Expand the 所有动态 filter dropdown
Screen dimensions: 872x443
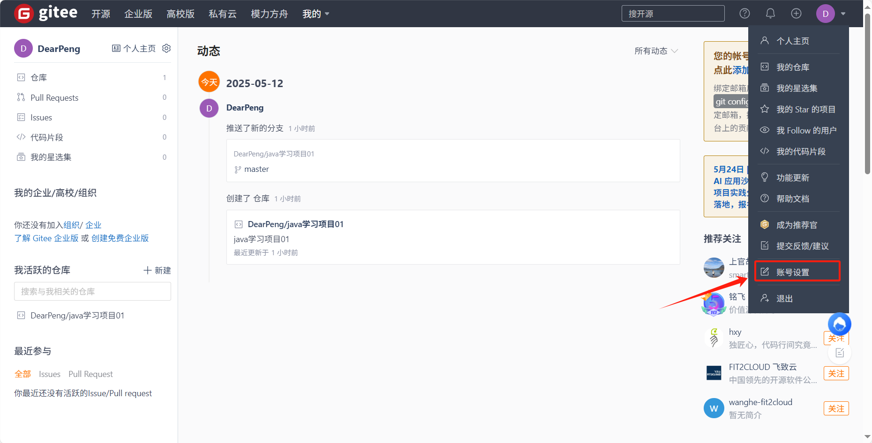point(656,51)
